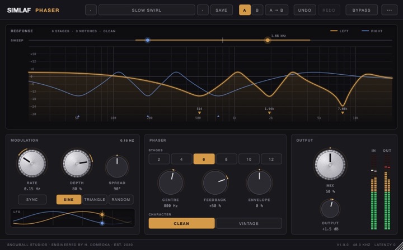Click the corner resize grip icon

pos(400,246)
